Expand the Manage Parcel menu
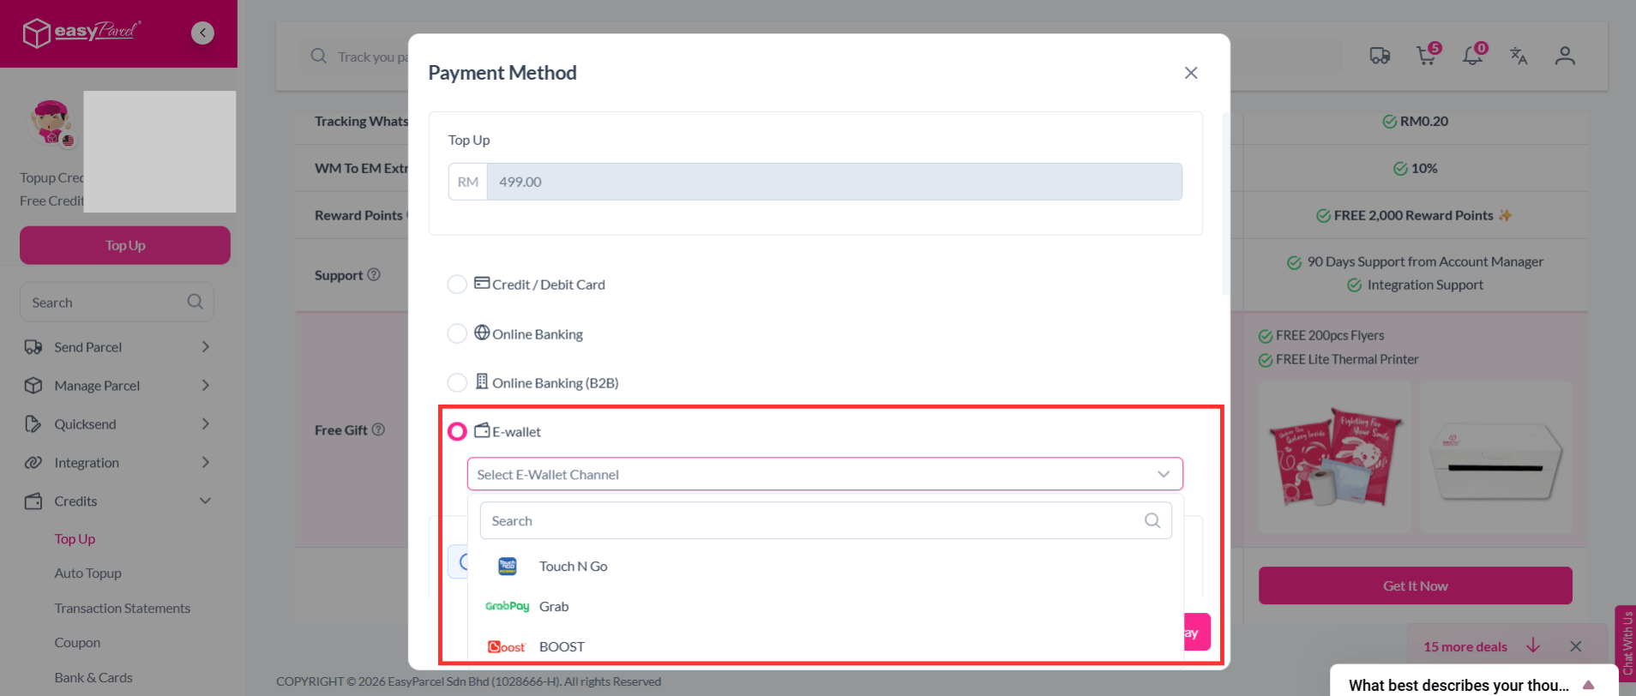Image resolution: width=1636 pixels, height=696 pixels. (206, 386)
